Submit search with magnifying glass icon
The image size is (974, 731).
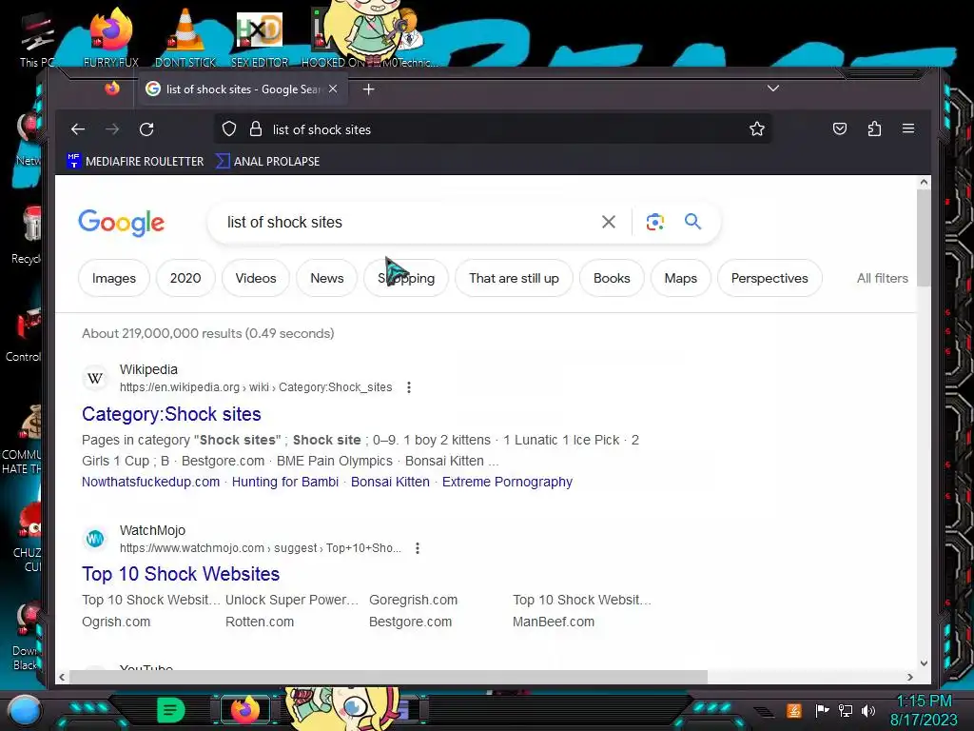coord(692,221)
